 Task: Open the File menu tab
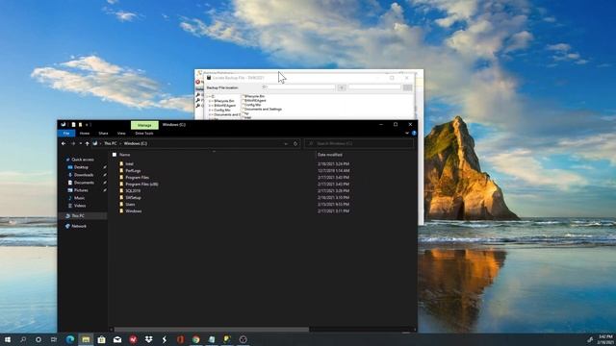pyautogui.click(x=66, y=134)
